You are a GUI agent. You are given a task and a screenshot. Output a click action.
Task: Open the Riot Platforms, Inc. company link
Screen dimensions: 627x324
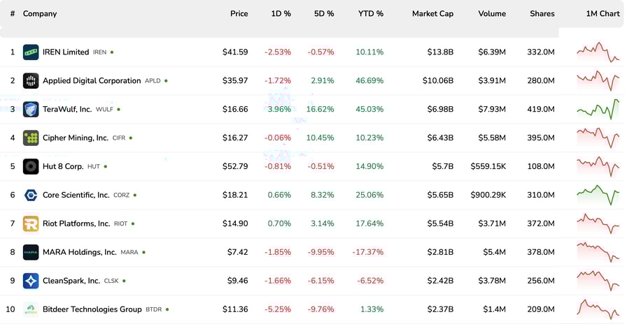[x=76, y=224]
